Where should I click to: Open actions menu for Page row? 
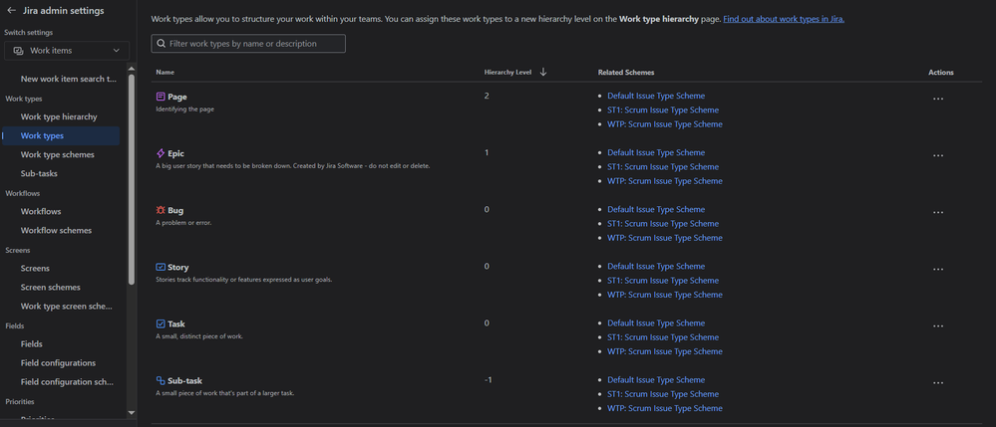pos(937,99)
